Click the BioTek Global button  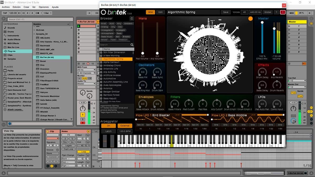268,12
